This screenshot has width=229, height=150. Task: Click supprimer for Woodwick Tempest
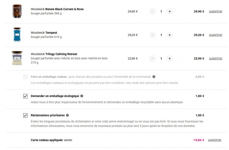point(215,35)
